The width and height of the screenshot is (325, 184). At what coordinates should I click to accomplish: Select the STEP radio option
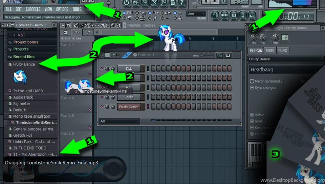(x=63, y=39)
